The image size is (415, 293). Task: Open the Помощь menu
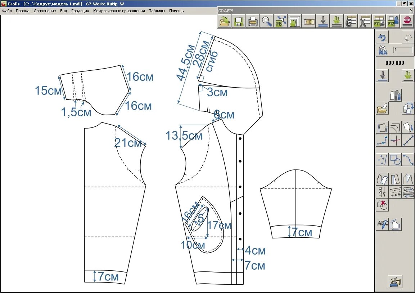pyautogui.click(x=176, y=11)
